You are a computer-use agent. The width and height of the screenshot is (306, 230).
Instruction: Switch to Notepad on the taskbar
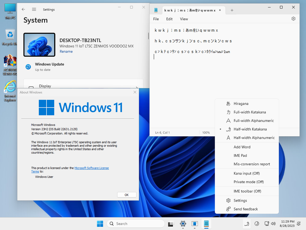(x=206, y=224)
